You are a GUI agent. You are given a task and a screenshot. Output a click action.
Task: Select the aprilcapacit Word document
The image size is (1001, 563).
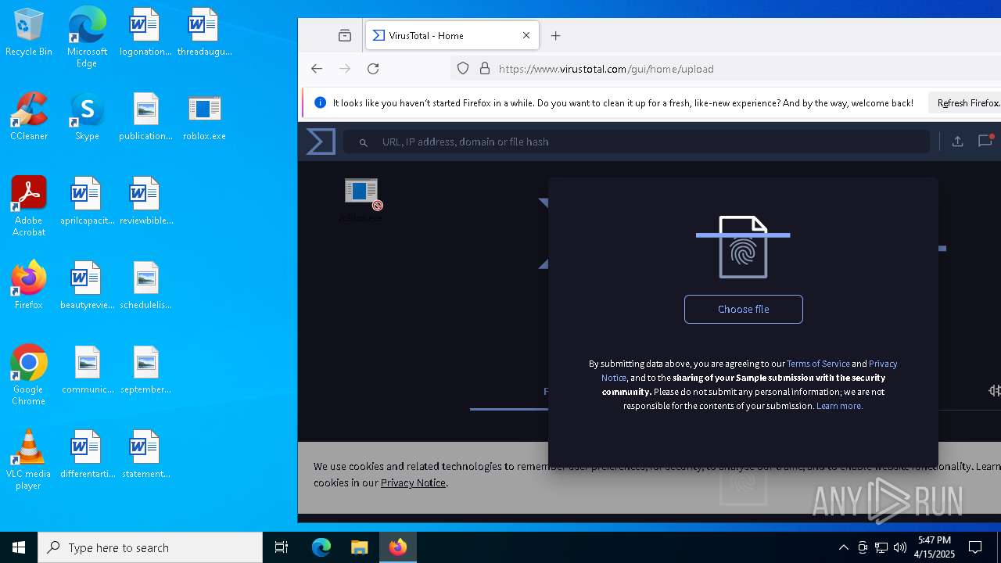[x=87, y=202]
